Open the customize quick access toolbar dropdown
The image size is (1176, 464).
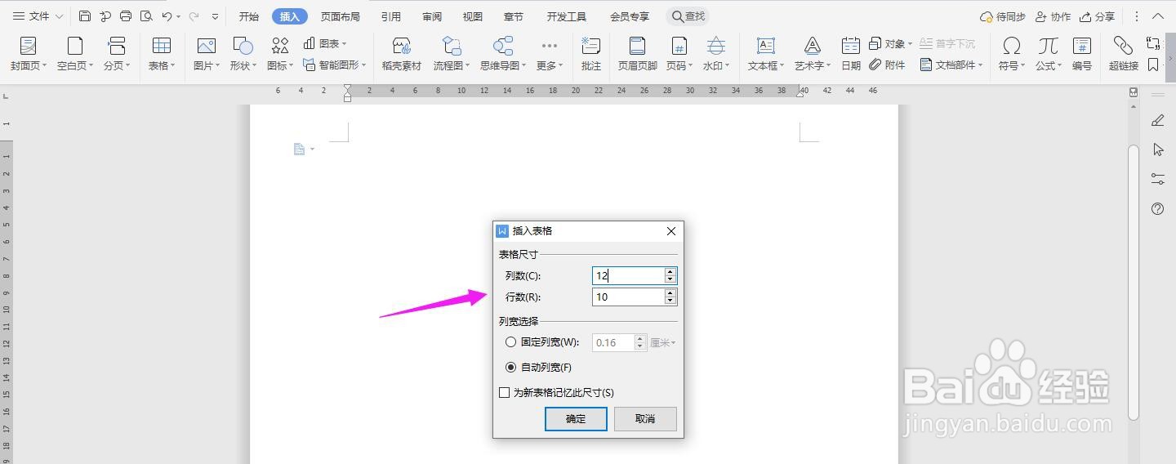click(215, 16)
